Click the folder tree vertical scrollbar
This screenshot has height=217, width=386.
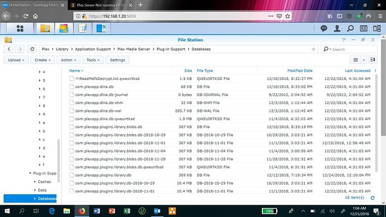(59, 161)
